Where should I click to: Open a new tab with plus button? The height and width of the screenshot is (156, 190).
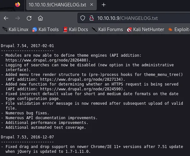(x=103, y=5)
